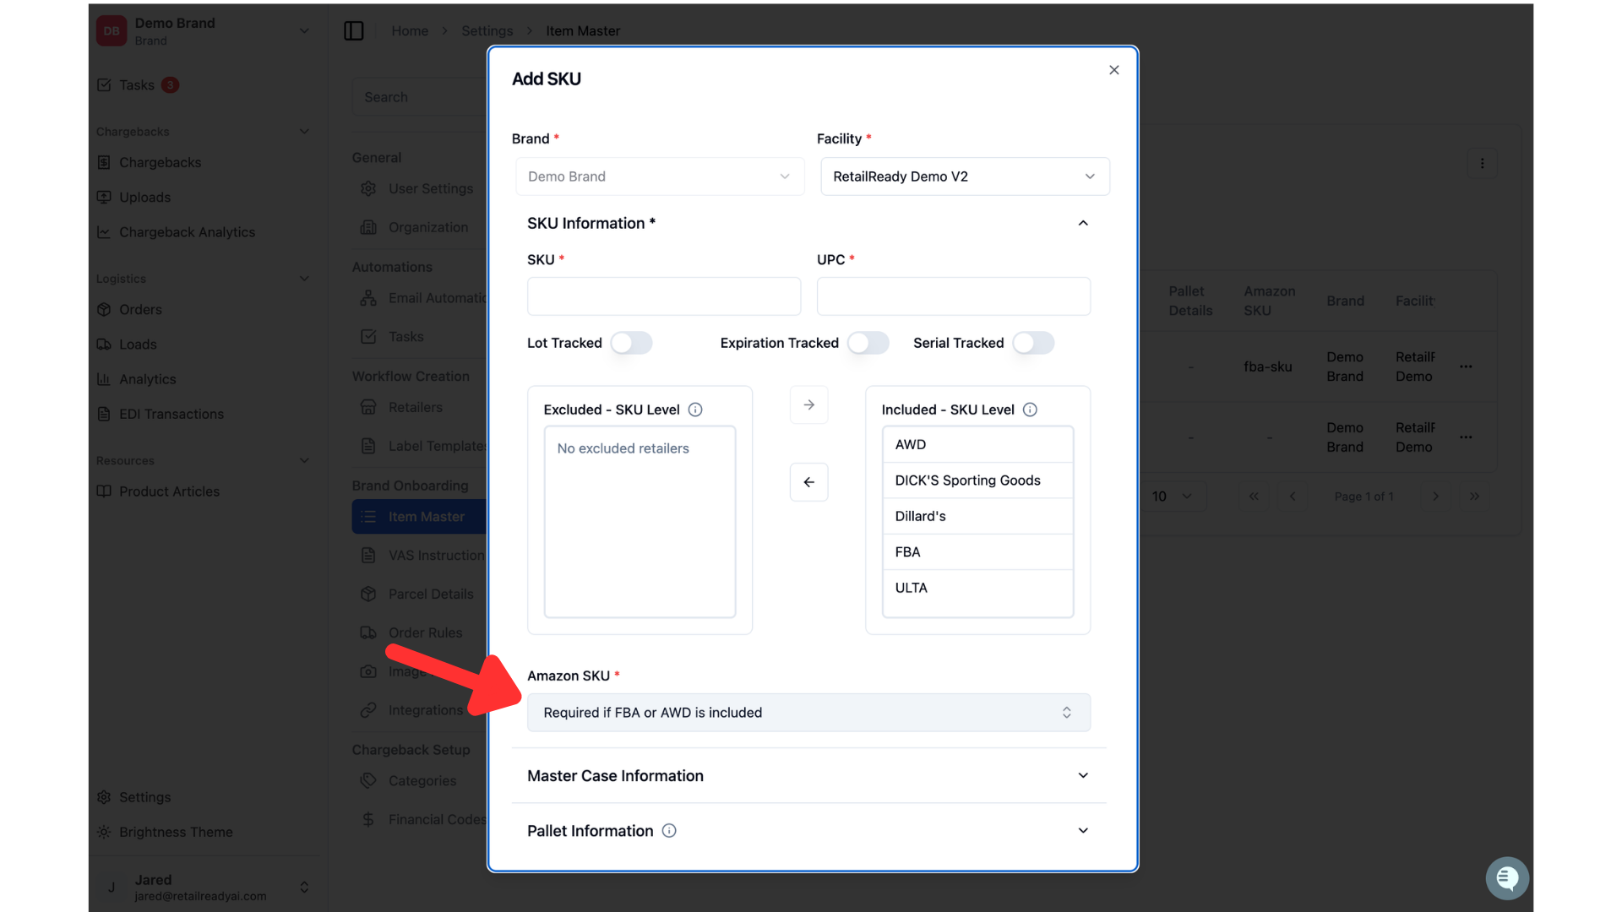Click the left arrow transfer button
This screenshot has width=1622, height=912.
click(x=808, y=482)
